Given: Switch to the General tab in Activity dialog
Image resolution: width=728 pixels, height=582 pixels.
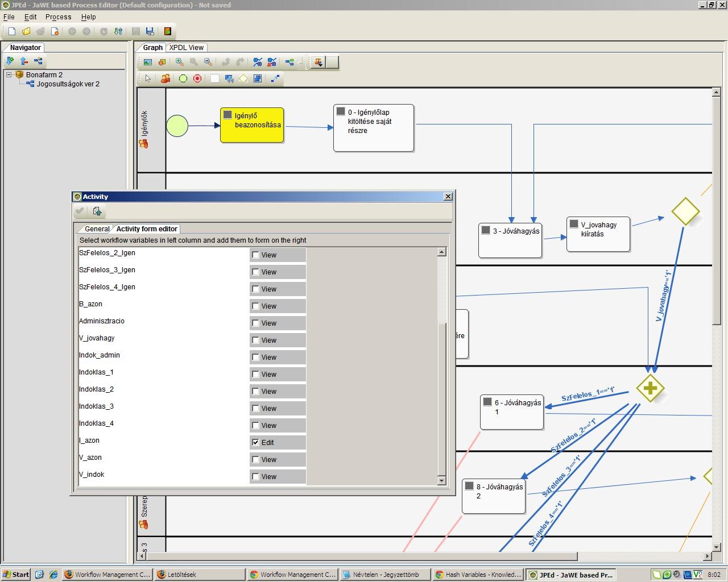Looking at the screenshot, I should pyautogui.click(x=97, y=229).
